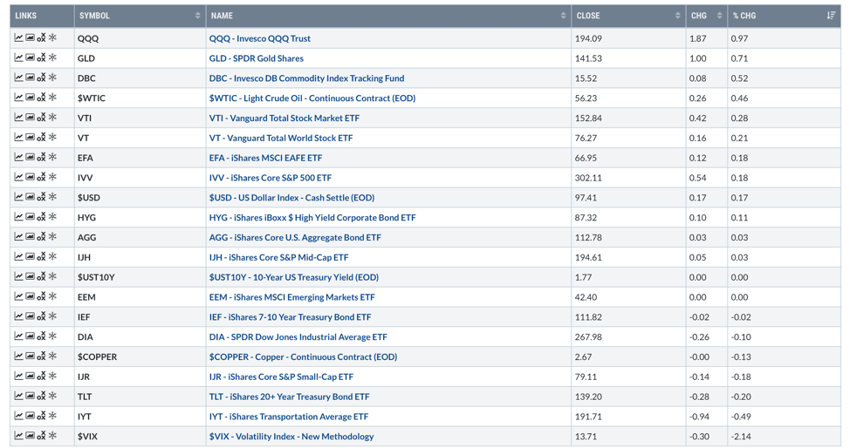This screenshot has height=448, width=850.
Task: Open TLT - iShares 20+ Year Treasury Bond ETF link
Action: 289,397
